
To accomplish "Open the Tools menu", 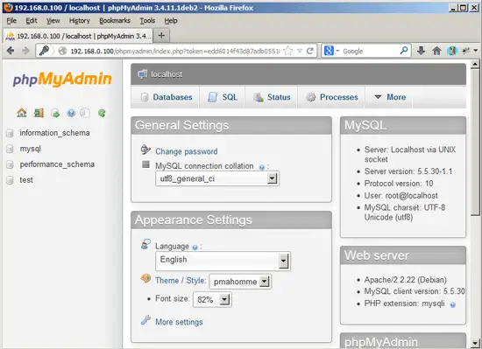I will [147, 20].
